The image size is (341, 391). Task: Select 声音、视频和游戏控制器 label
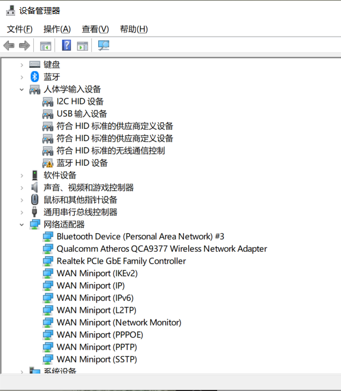pyautogui.click(x=89, y=187)
